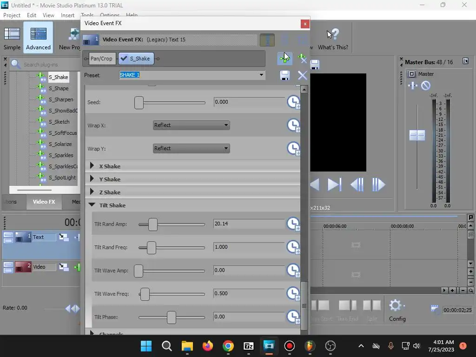Open Chrome from taskbar
The image size is (476, 357).
[228, 346]
